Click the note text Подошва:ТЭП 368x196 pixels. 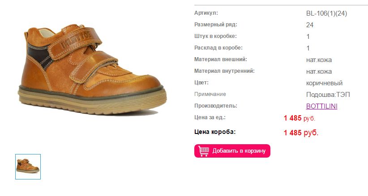[328, 95]
